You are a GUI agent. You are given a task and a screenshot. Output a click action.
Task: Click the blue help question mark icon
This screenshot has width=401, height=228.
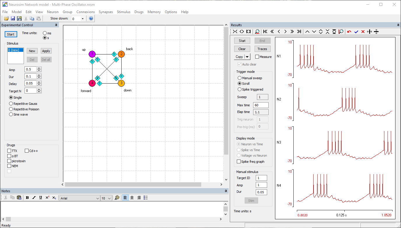click(91, 19)
